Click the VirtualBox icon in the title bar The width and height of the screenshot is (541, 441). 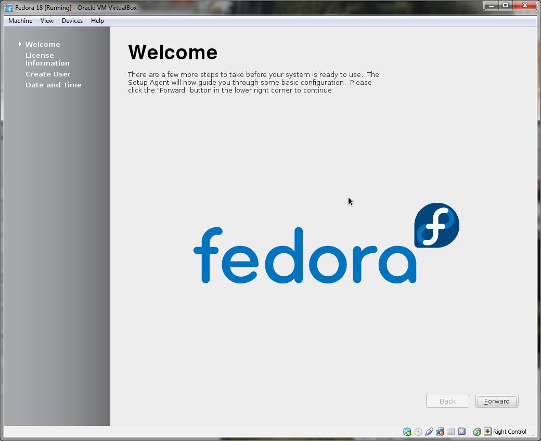pyautogui.click(x=9, y=8)
